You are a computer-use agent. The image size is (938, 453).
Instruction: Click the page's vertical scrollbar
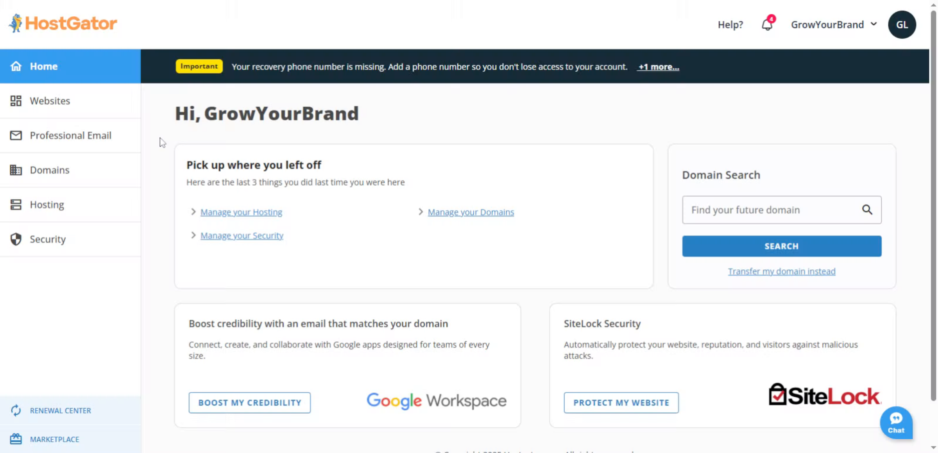point(933,195)
